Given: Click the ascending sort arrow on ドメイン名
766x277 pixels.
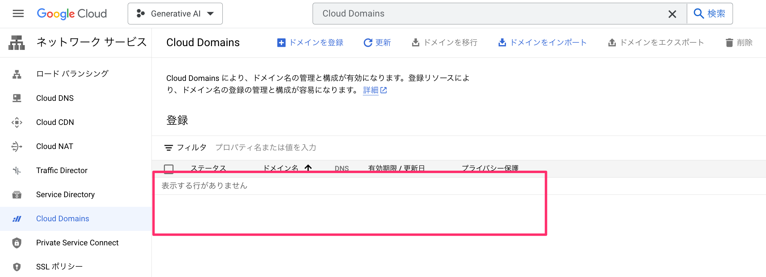Looking at the screenshot, I should pos(308,168).
